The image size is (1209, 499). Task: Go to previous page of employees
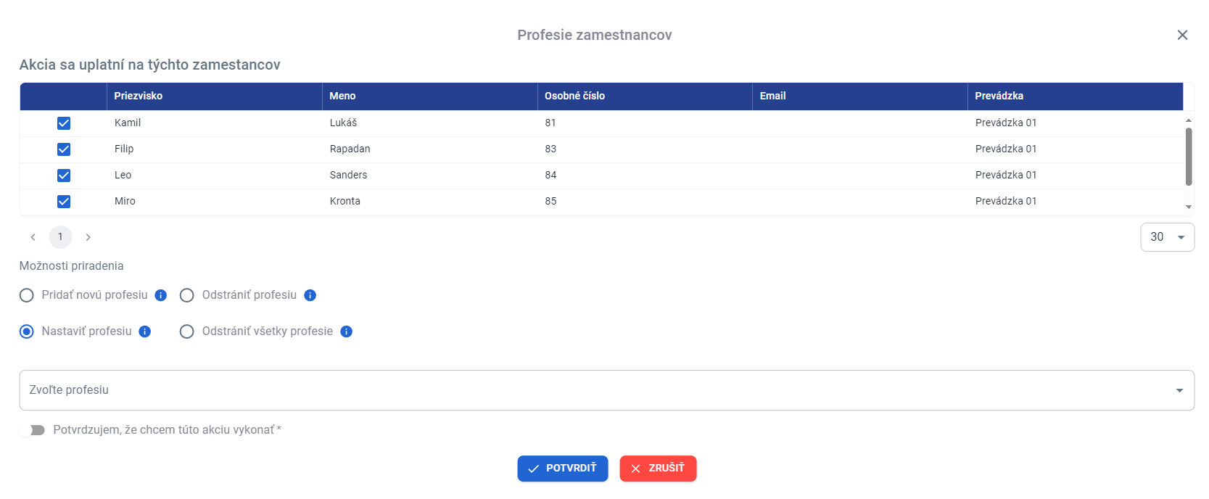[x=33, y=237]
